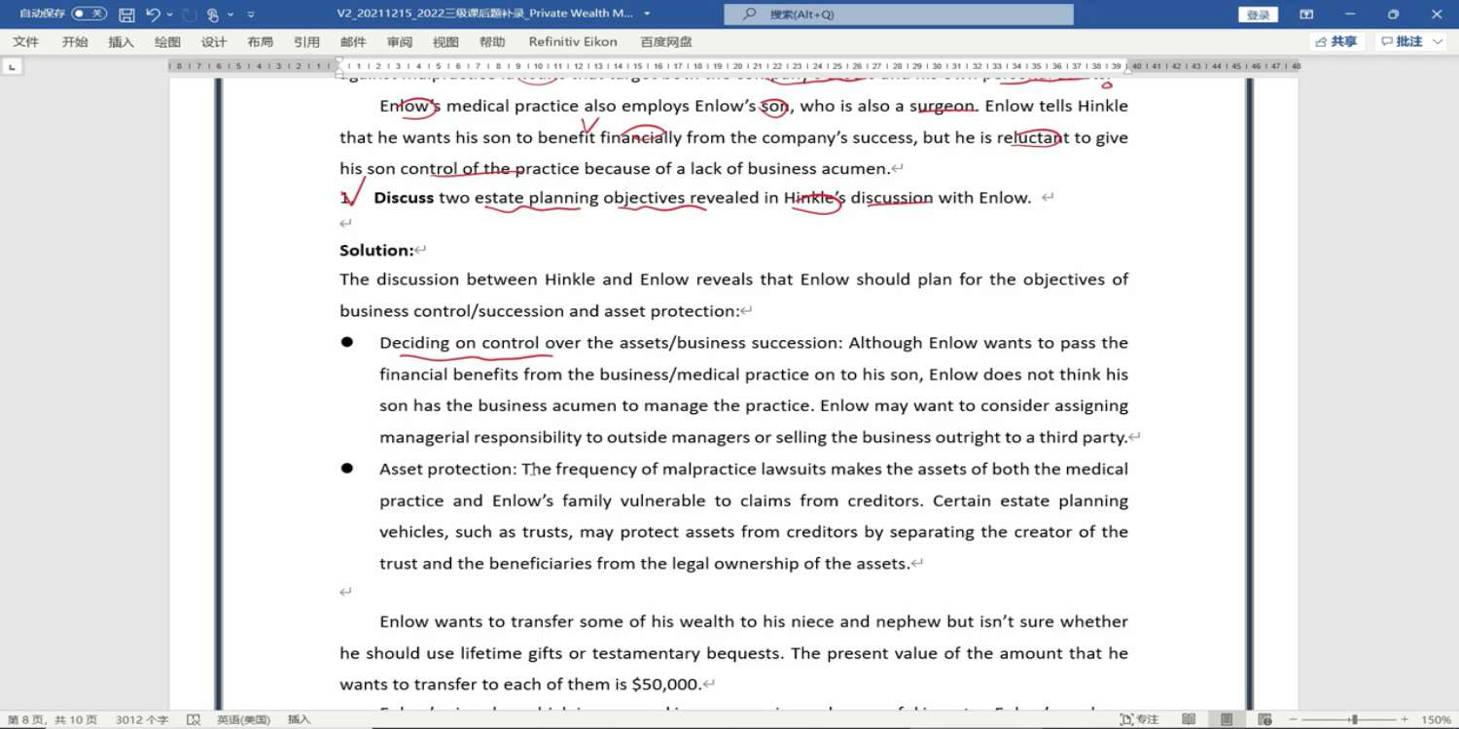Viewport: 1459px width, 729px height.
Task: Open the Refinitiv Eikon ribbon tab
Action: tap(572, 42)
